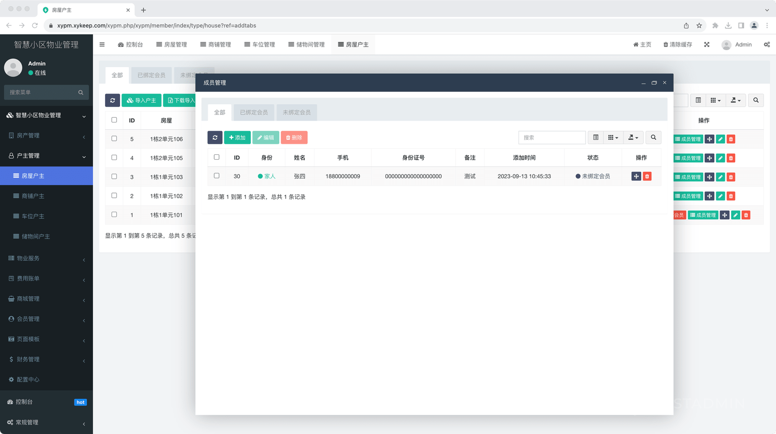Check the row for 1栋1单元101

tap(114, 215)
